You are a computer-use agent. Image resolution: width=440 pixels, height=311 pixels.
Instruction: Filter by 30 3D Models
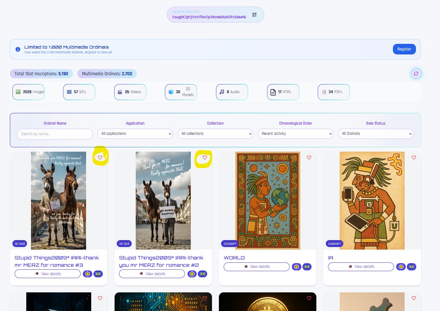click(x=181, y=92)
